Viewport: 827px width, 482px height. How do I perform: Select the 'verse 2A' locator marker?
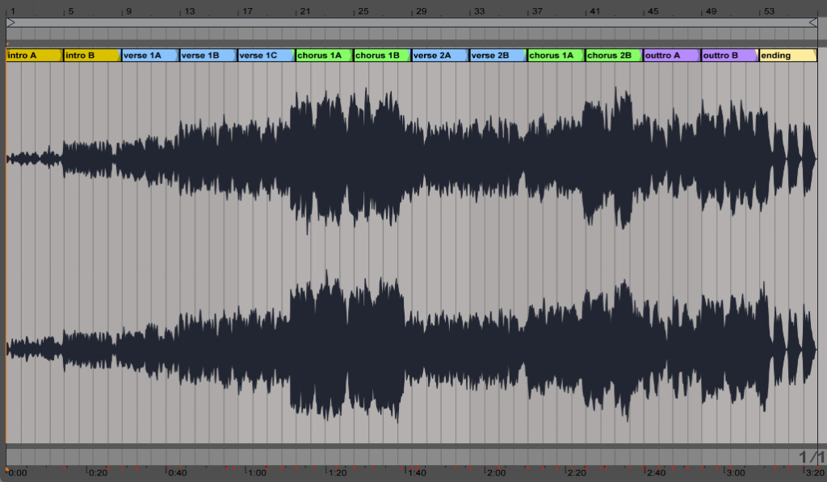(440, 56)
